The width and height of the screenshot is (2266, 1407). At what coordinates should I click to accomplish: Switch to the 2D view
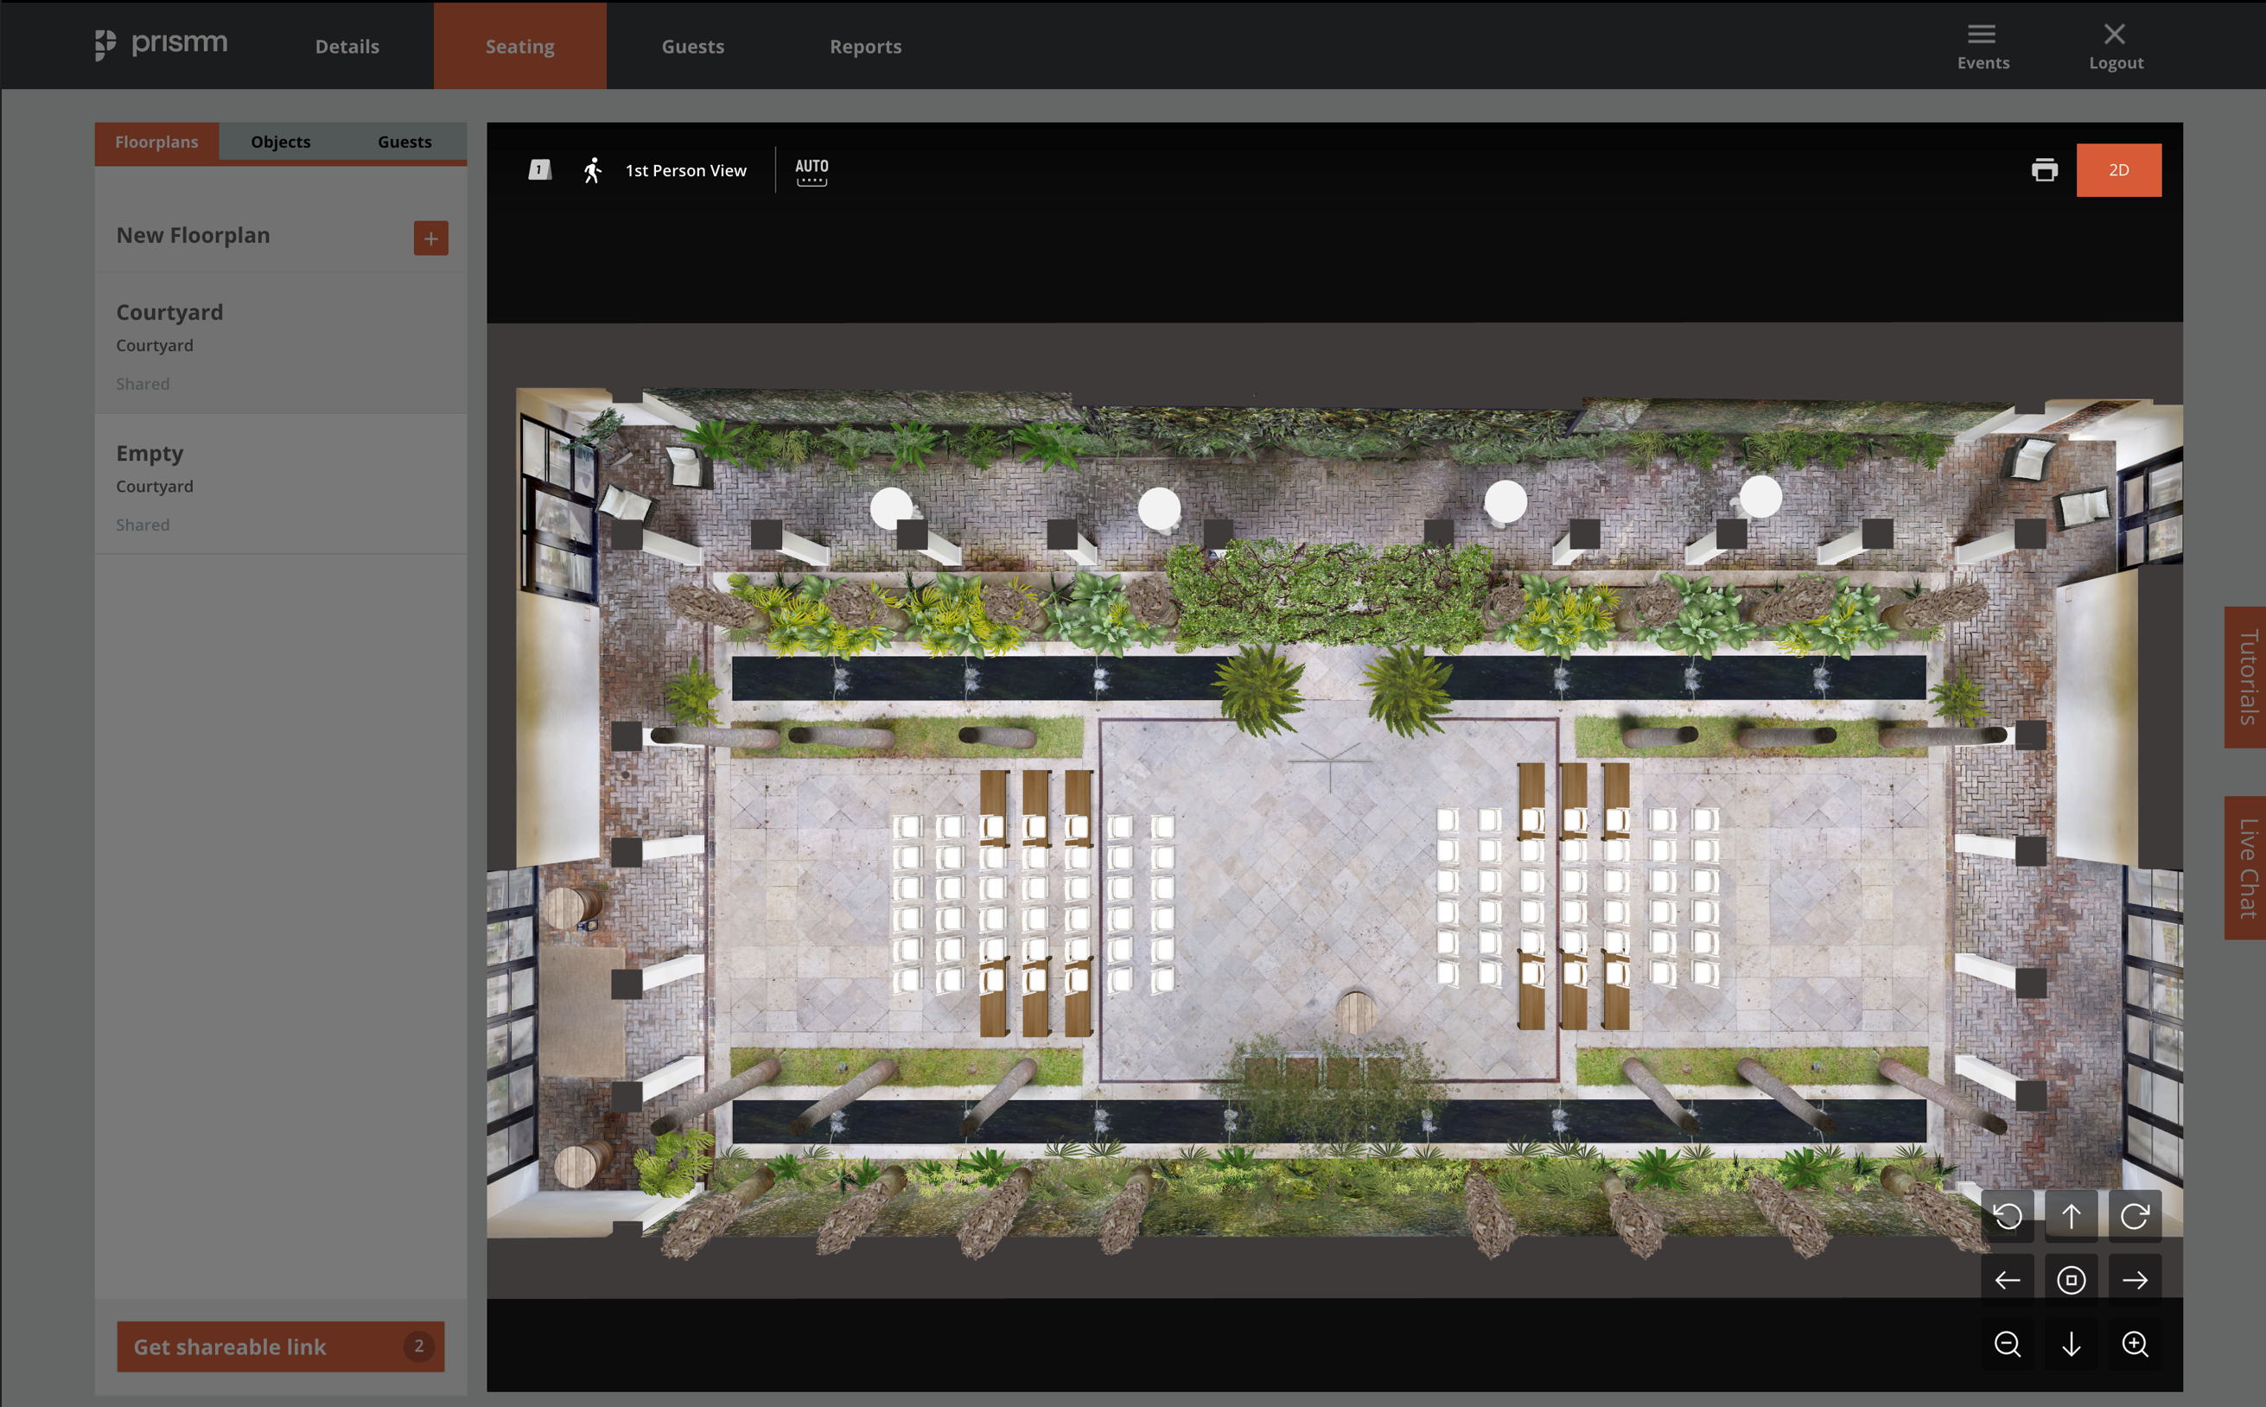coord(2118,170)
